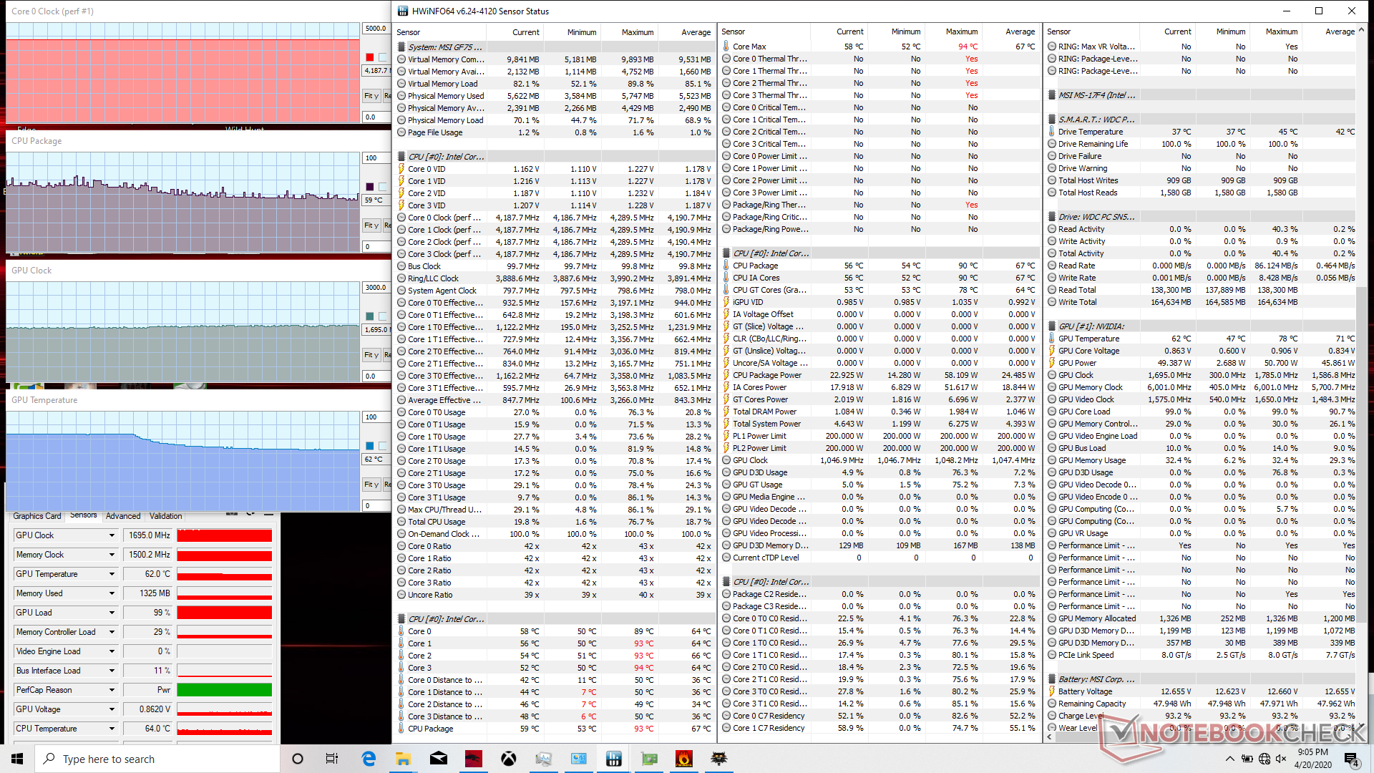The height and width of the screenshot is (773, 1374).
Task: Open HWiNFO64 from the taskbar
Action: coord(613,759)
